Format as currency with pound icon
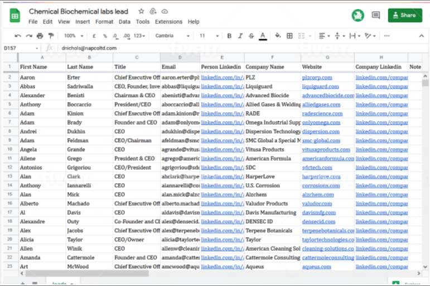The width and height of the screenshot is (430, 286). coord(94,36)
